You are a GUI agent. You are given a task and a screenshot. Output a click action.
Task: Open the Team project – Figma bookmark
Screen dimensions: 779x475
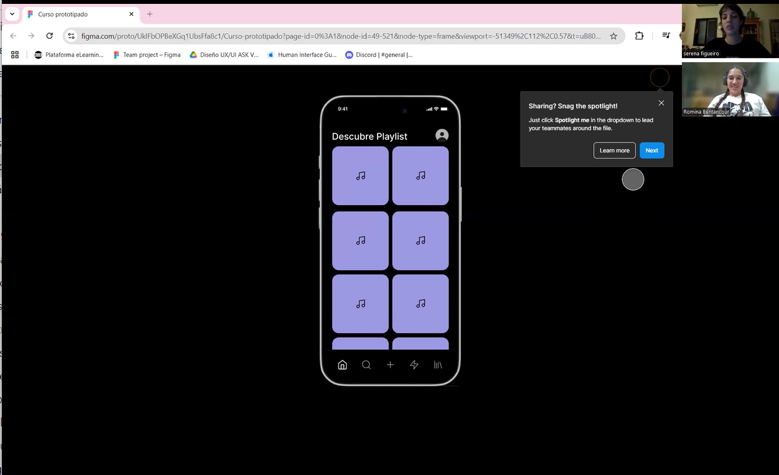tap(146, 55)
